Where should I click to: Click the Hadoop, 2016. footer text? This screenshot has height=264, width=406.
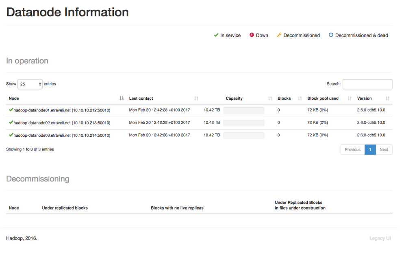coord(22,238)
